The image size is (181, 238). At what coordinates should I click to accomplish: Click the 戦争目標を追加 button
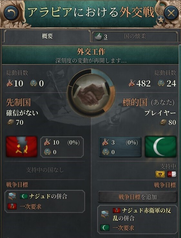[137, 197]
